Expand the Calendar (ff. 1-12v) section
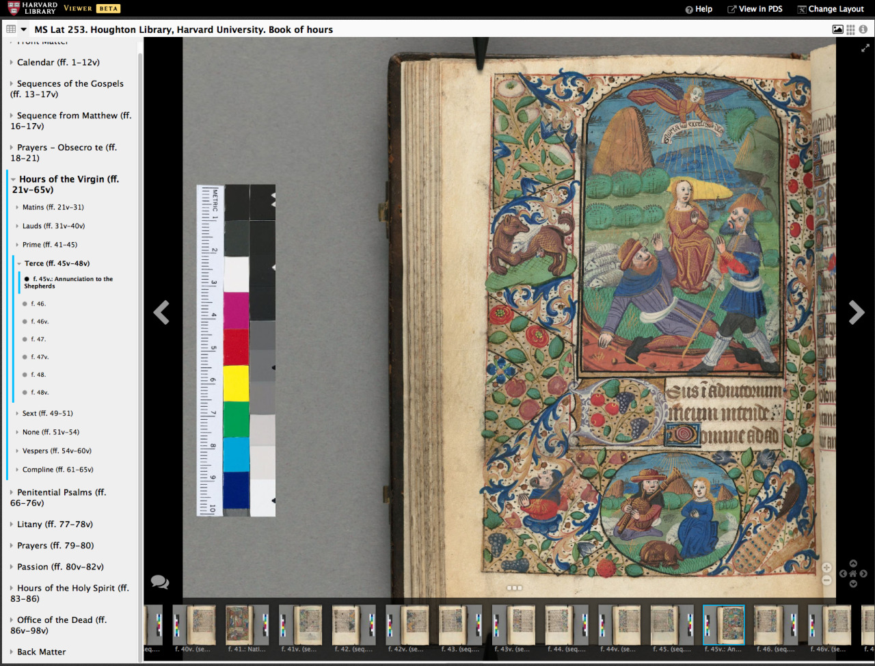This screenshot has height=666, width=875. 58,62
